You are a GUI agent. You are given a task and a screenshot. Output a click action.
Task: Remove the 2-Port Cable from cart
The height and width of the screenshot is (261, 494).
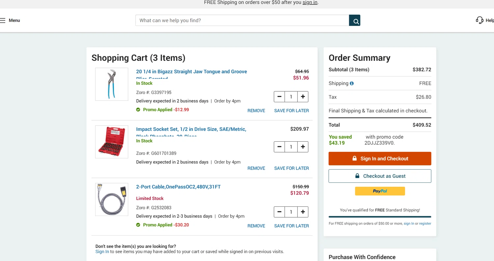tap(256, 226)
